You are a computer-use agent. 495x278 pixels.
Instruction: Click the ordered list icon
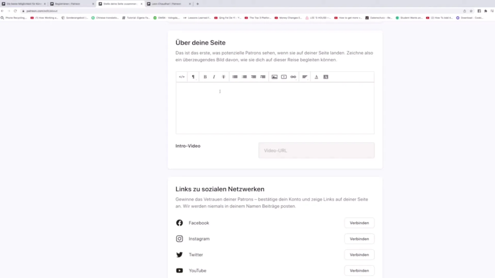[244, 77]
